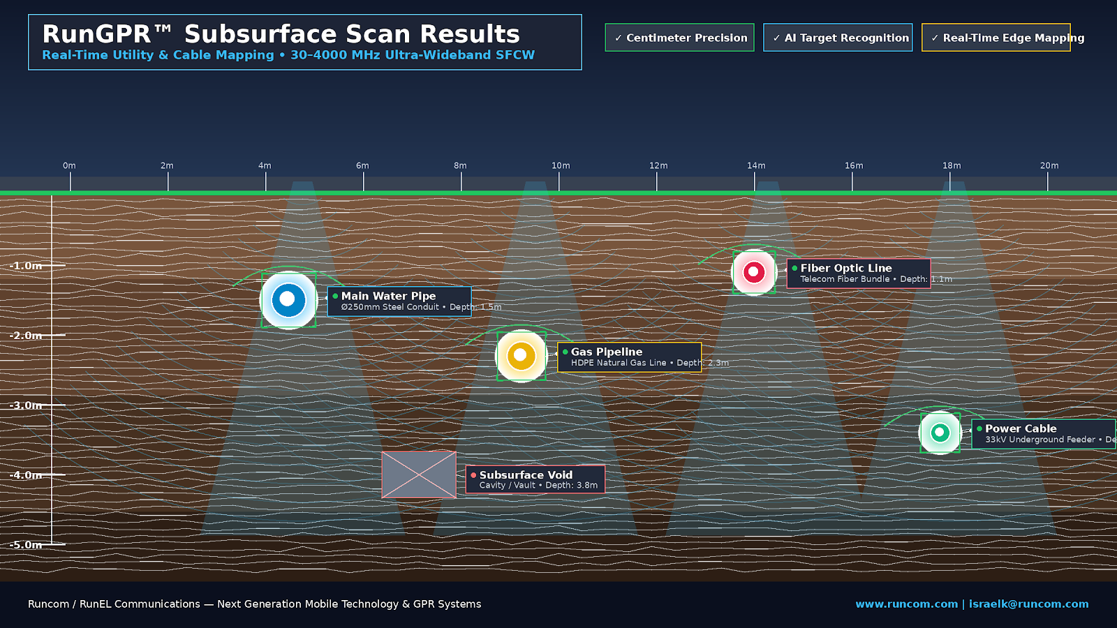Click the -5.0m depth label

[26, 545]
